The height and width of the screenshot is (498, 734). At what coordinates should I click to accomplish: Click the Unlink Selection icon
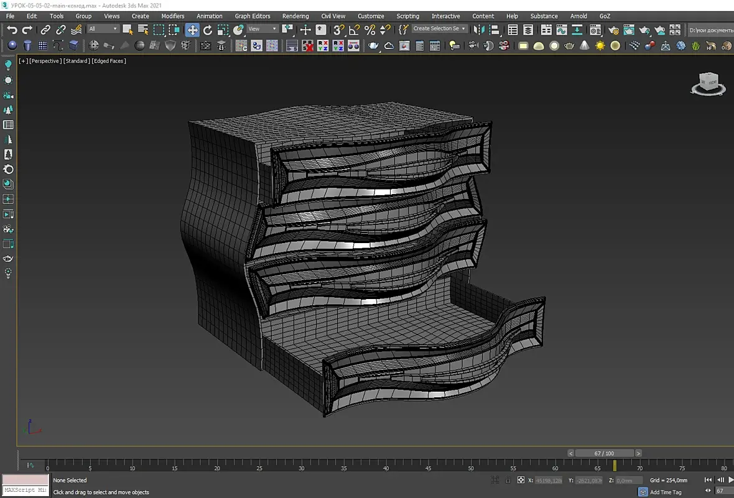click(61, 30)
